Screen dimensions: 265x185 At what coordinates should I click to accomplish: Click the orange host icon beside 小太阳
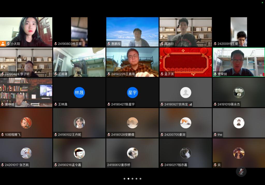[x=3, y=44]
